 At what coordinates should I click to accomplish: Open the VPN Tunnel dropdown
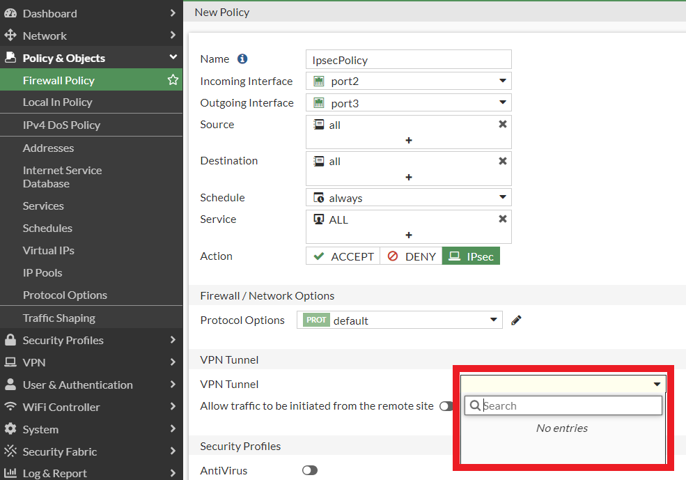[x=563, y=384]
